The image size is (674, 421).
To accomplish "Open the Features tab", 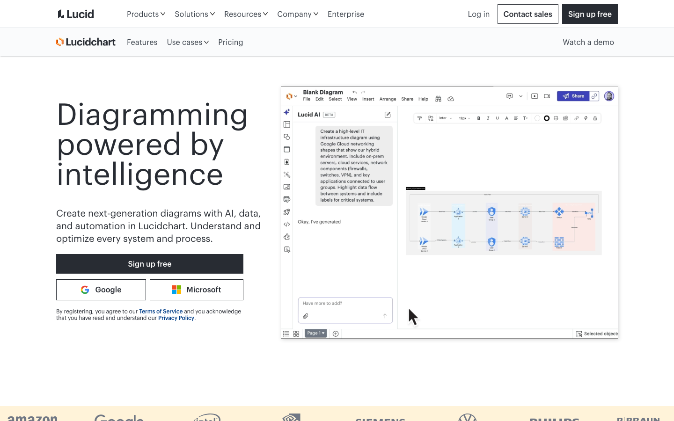I will tap(142, 42).
